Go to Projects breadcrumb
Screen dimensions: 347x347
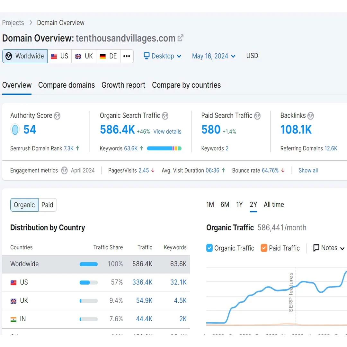click(13, 22)
